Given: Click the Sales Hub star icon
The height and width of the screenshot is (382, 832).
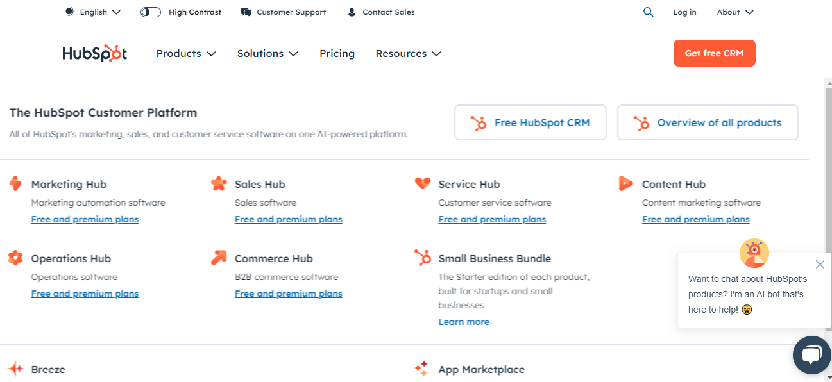Looking at the screenshot, I should coord(219,183).
